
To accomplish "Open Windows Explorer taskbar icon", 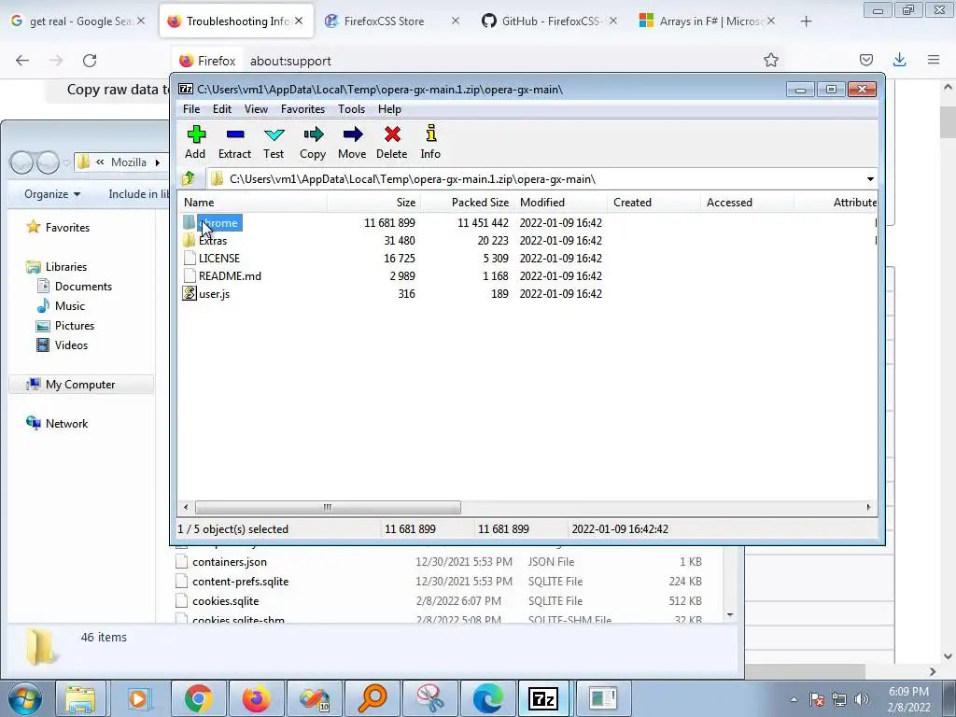I will click(x=81, y=698).
